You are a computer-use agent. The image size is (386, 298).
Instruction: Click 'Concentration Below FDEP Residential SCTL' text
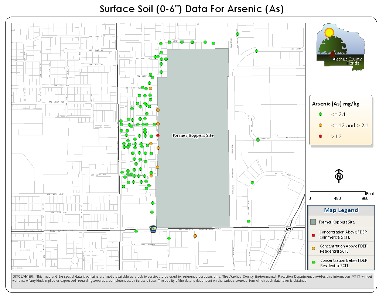tap(344, 263)
